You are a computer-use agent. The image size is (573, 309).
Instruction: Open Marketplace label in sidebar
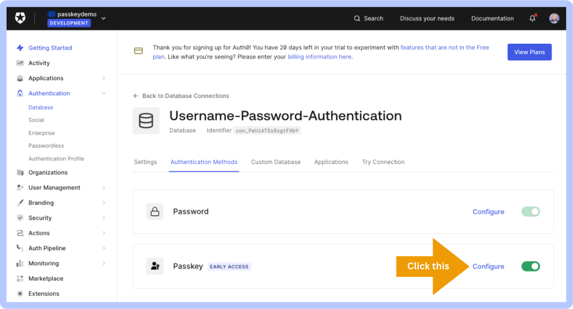pyautogui.click(x=46, y=279)
